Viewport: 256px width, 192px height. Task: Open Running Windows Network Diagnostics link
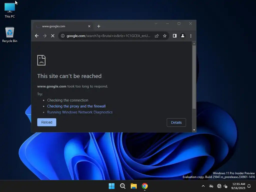pyautogui.click(x=80, y=112)
